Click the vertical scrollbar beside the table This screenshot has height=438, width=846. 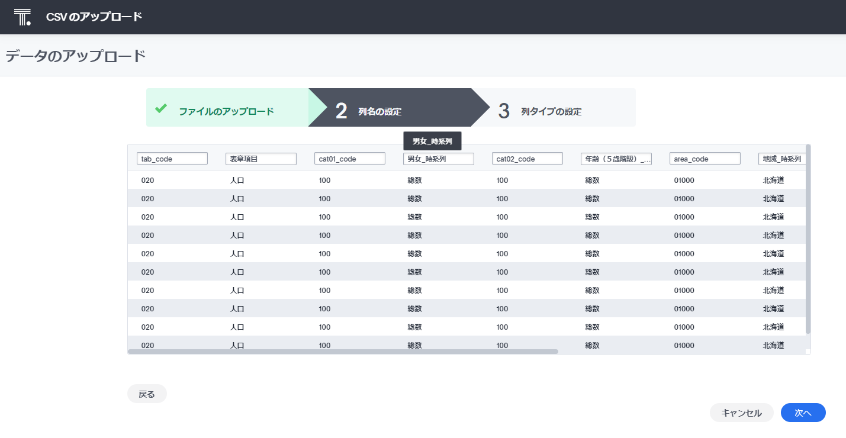point(806,249)
